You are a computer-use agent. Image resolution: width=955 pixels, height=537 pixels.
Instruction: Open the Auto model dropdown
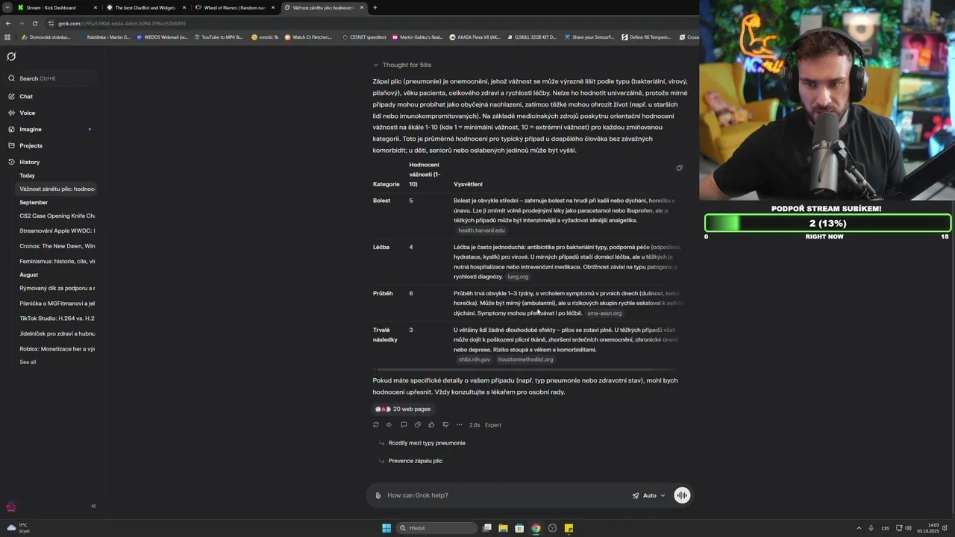pyautogui.click(x=648, y=495)
